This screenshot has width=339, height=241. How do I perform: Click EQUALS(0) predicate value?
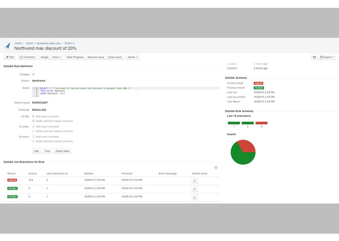(x=39, y=110)
